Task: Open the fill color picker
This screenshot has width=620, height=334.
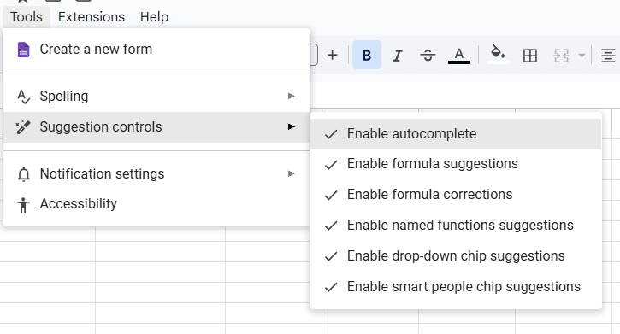Action: coord(498,55)
